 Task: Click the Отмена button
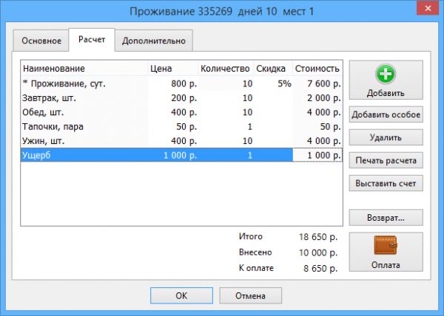tap(251, 295)
